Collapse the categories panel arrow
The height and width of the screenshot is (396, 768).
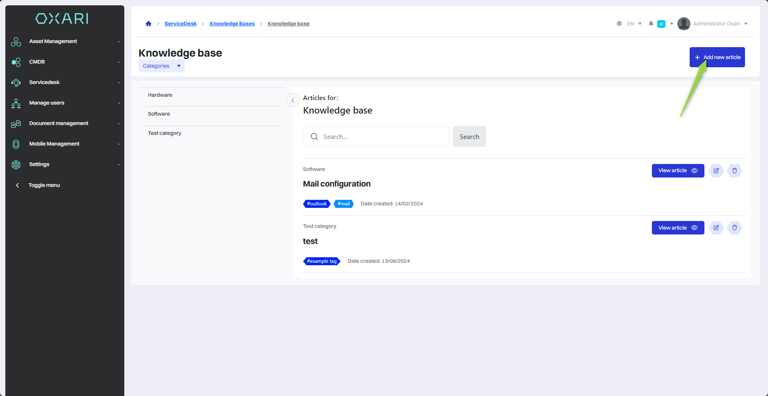[293, 100]
